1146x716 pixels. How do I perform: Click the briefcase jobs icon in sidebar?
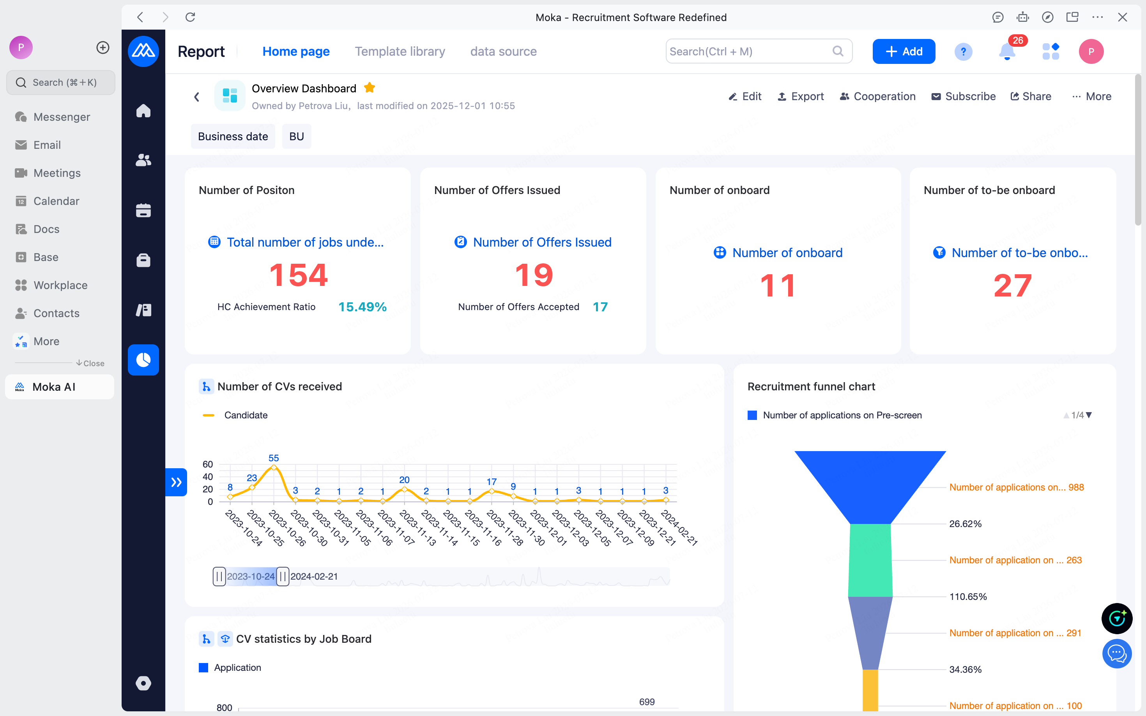(143, 260)
